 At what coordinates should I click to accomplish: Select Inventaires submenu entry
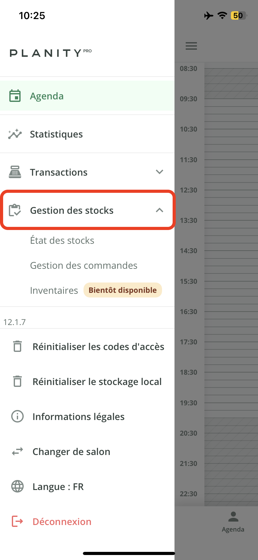54,291
